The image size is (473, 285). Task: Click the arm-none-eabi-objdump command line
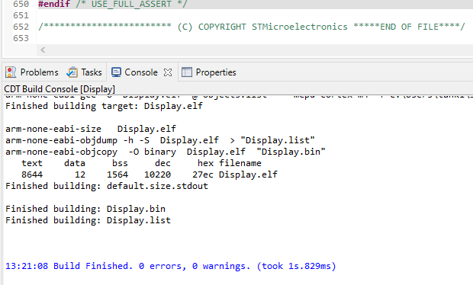pyautogui.click(x=160, y=140)
